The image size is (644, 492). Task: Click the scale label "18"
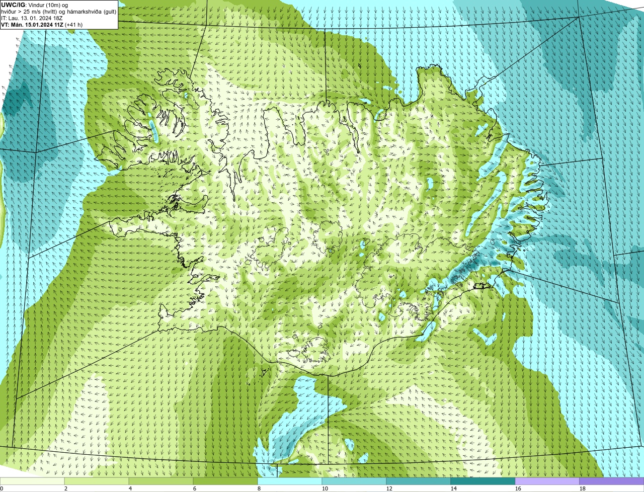click(583, 488)
